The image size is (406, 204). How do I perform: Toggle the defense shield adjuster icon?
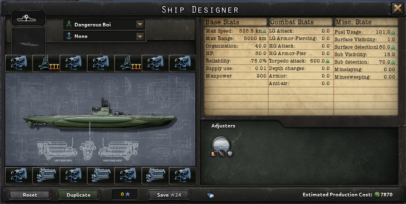click(x=230, y=154)
